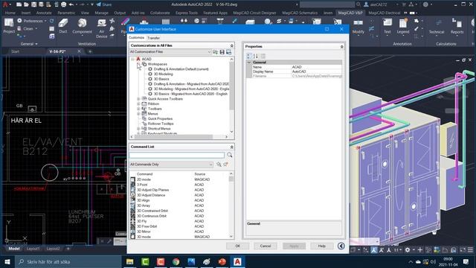Click the round back-arrow collapse dialog button
Viewport: 476px width, 268px height.
[341, 246]
